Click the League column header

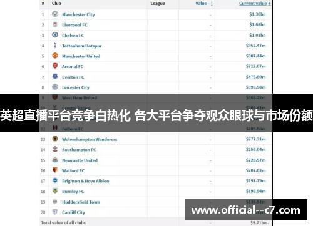click(158, 4)
